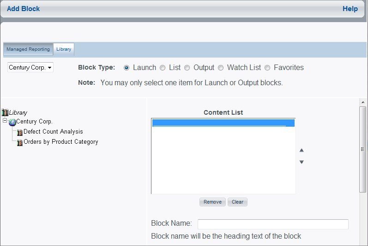The width and height of the screenshot is (368, 246).
Task: Select the Favorites block type
Action: coord(267,68)
